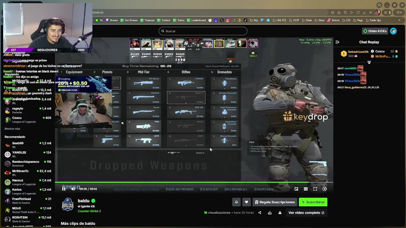Click the Buscar search field
Screen dimensions: 406x228
click(x=203, y=31)
